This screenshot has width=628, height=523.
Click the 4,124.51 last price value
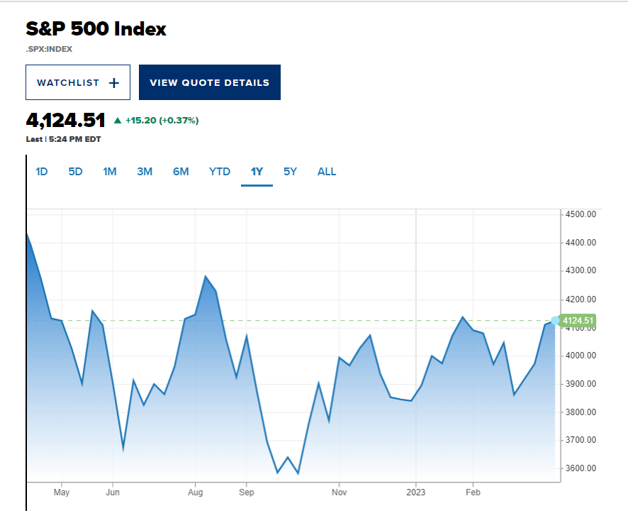click(65, 120)
